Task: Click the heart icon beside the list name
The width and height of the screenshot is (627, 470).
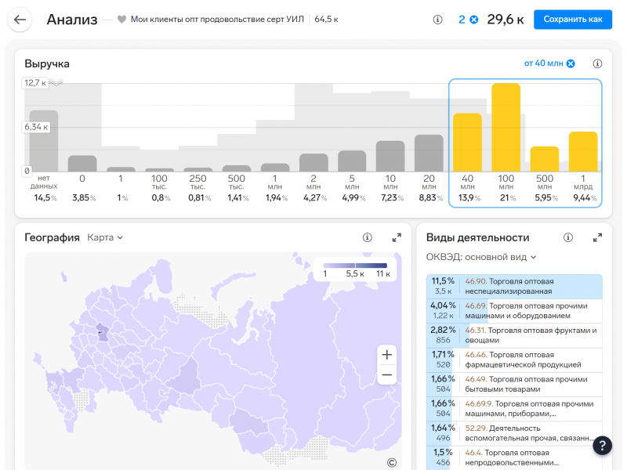Action: pos(121,20)
